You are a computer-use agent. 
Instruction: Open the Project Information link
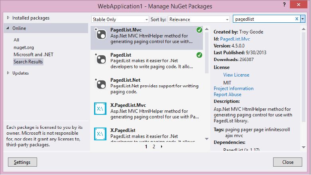[x=233, y=88]
